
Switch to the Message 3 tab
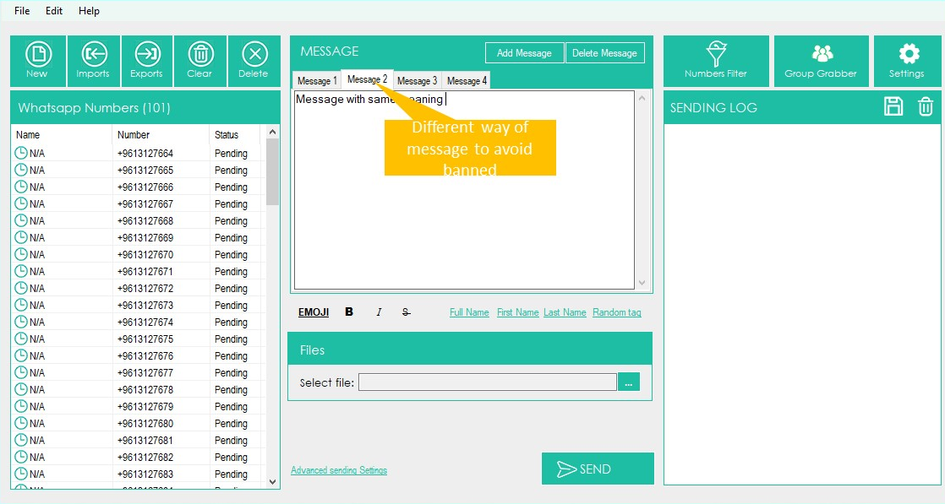(x=417, y=81)
